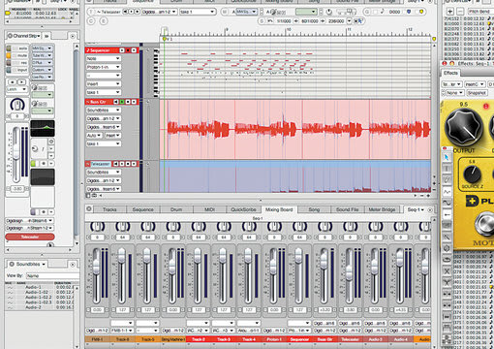This screenshot has height=349, width=494.
Task: Open the Latch automation dropdown in the Channel Strip
Action: tap(16, 89)
